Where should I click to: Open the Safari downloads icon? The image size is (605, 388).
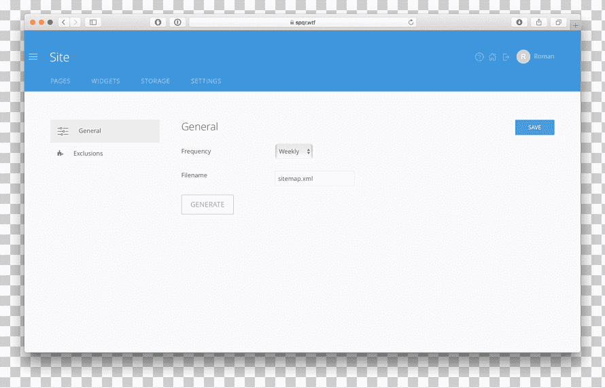[x=519, y=22]
